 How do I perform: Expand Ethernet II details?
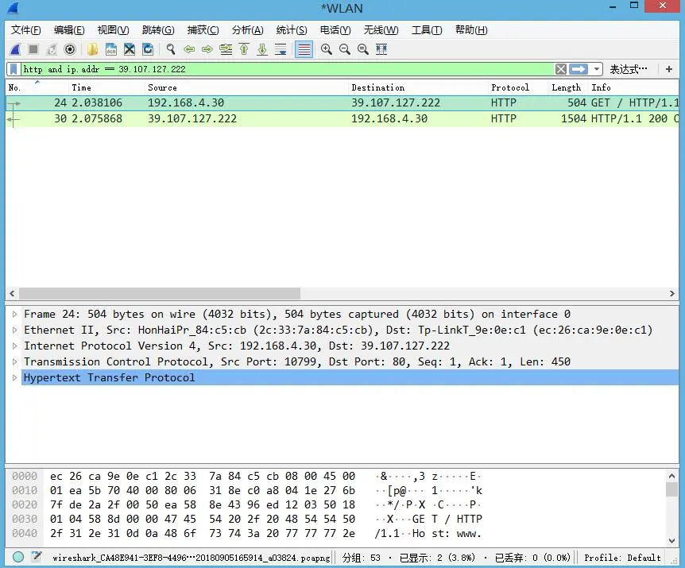point(14,330)
